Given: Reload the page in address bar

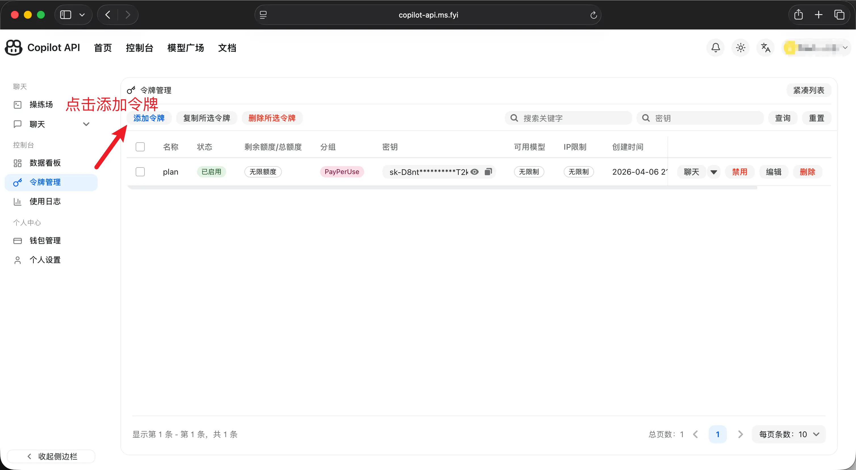Looking at the screenshot, I should coord(593,15).
